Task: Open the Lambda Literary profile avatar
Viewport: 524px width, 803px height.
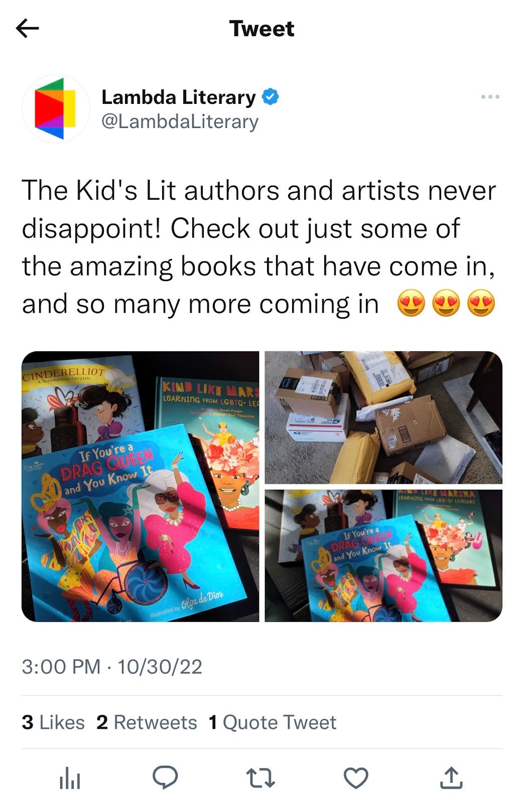Action: (56, 108)
